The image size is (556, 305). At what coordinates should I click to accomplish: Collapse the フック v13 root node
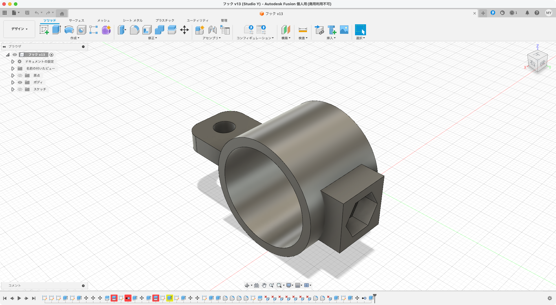click(x=8, y=55)
